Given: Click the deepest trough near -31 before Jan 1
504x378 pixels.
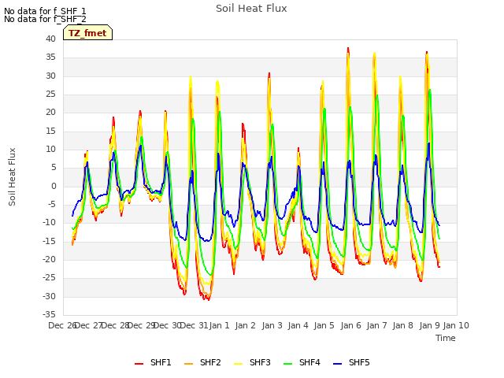Looking at the screenshot, I should coord(208,299).
